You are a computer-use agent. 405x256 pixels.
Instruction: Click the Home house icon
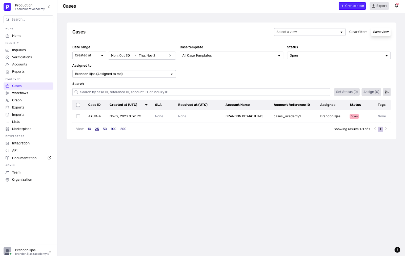[x=7, y=36]
